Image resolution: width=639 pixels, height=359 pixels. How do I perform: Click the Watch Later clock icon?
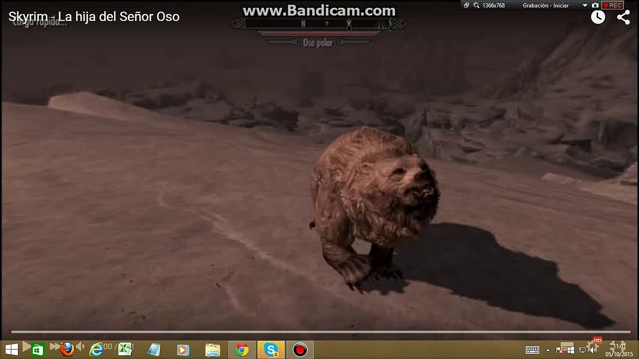[x=598, y=17]
